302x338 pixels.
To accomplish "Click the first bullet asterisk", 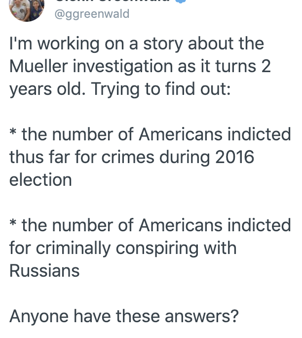I will [x=13, y=131].
